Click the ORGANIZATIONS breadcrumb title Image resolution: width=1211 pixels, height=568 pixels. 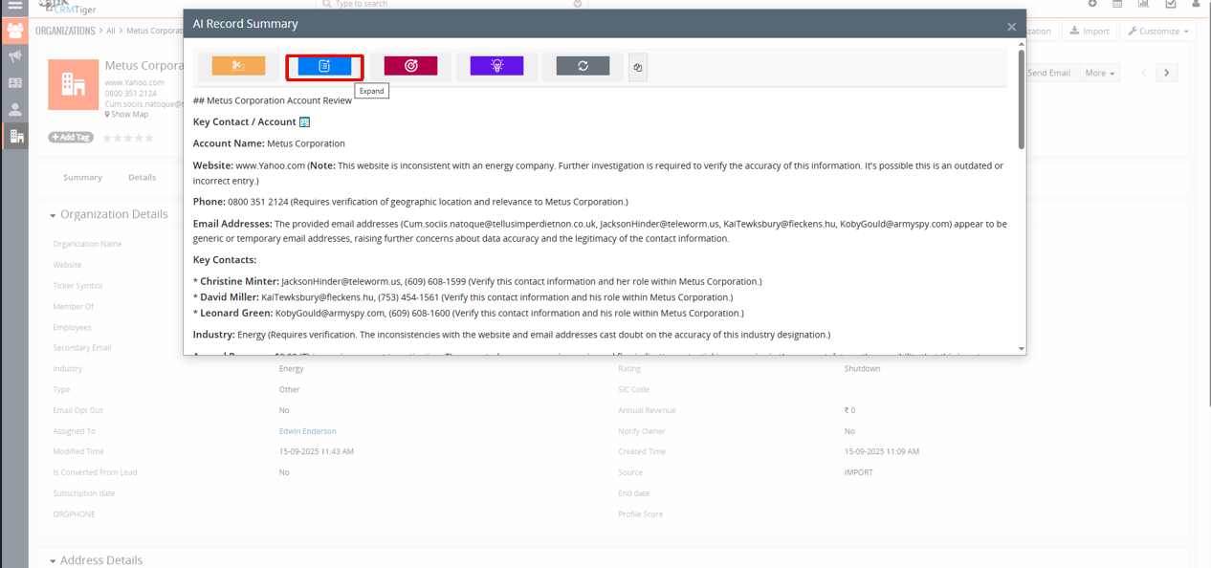tap(65, 31)
